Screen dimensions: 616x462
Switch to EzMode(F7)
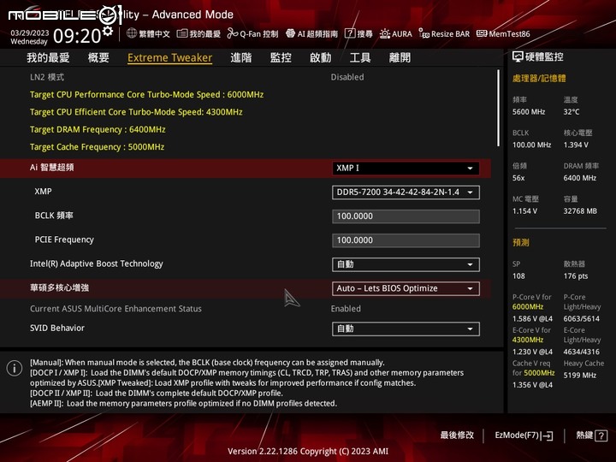[524, 435]
